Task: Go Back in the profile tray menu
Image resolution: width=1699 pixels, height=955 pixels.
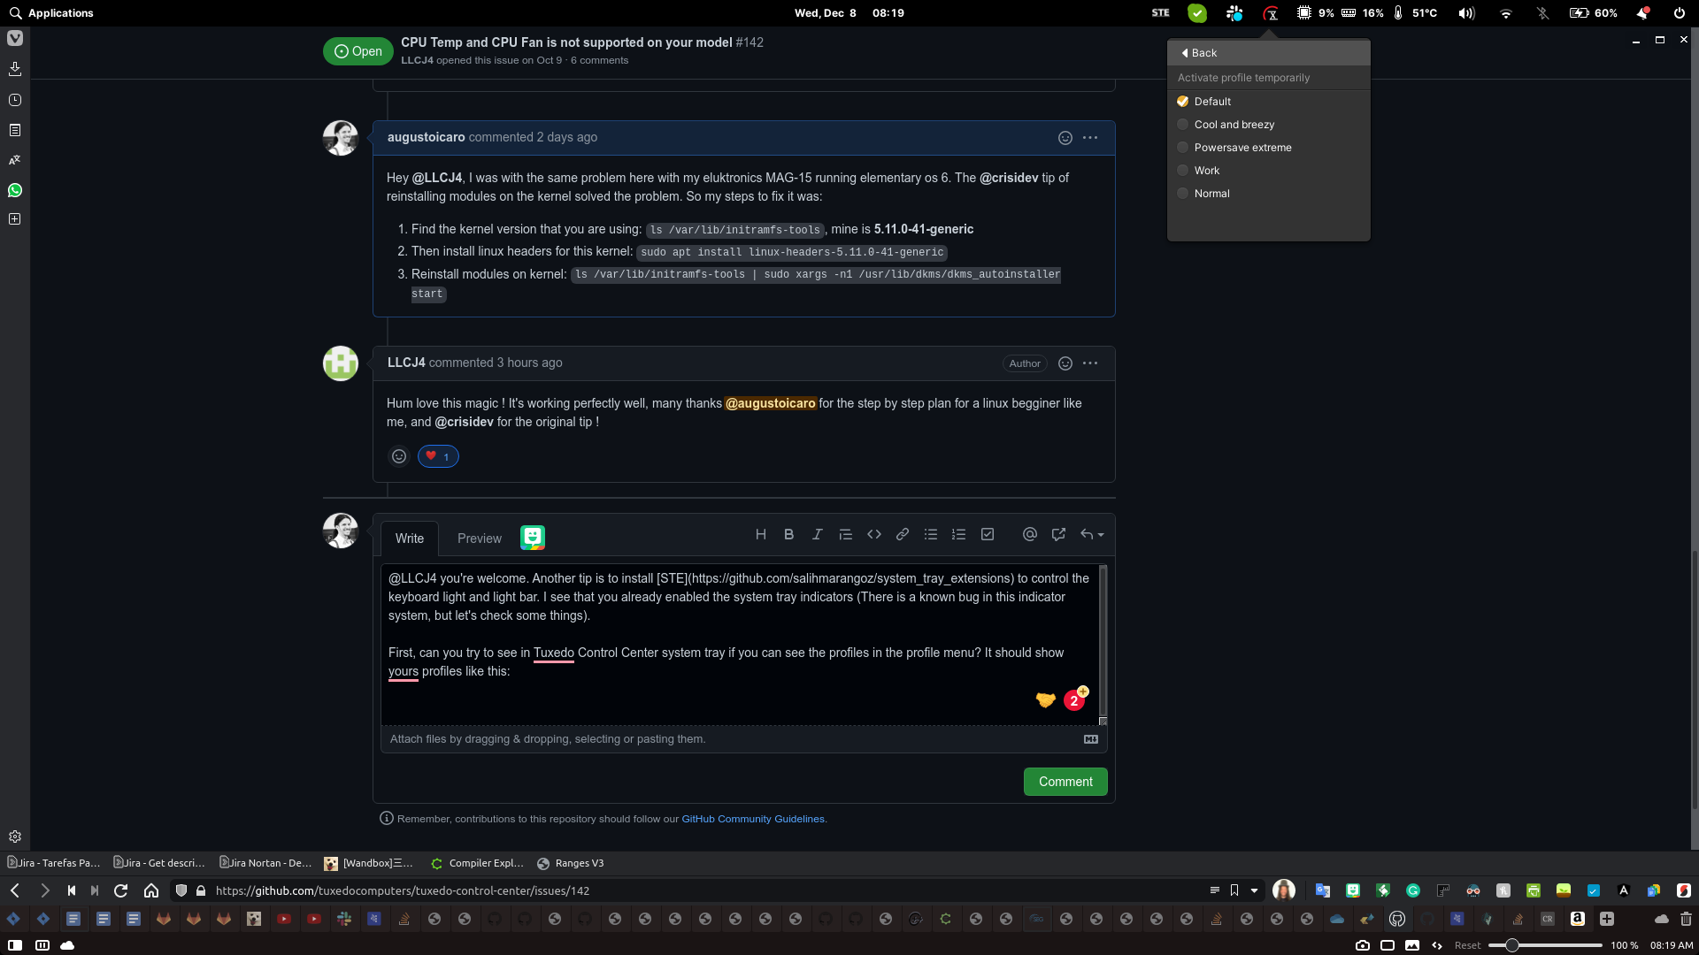Action: 1200,53
